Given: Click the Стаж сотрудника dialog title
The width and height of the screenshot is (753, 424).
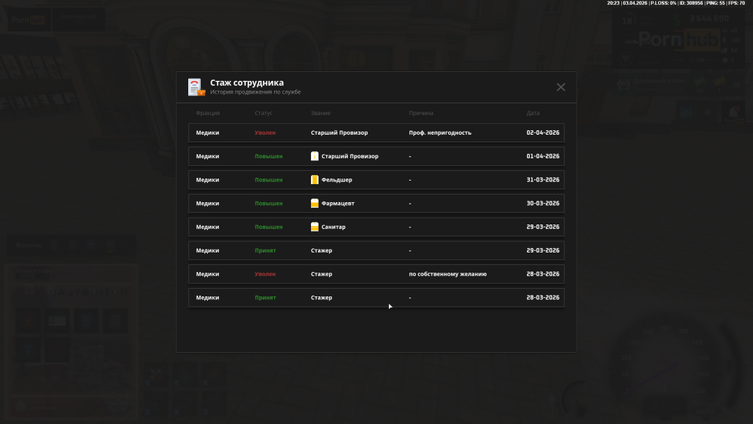Looking at the screenshot, I should click(x=247, y=82).
